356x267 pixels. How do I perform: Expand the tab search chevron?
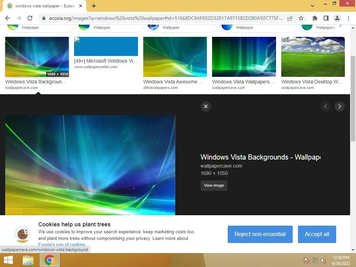pos(313,6)
